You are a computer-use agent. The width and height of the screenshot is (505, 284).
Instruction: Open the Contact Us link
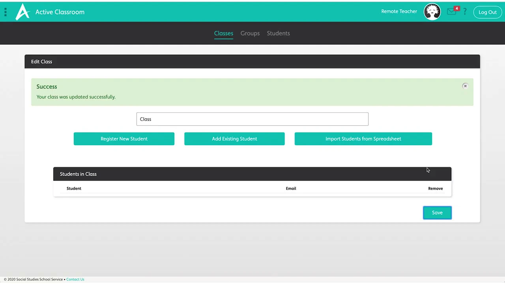click(x=75, y=279)
